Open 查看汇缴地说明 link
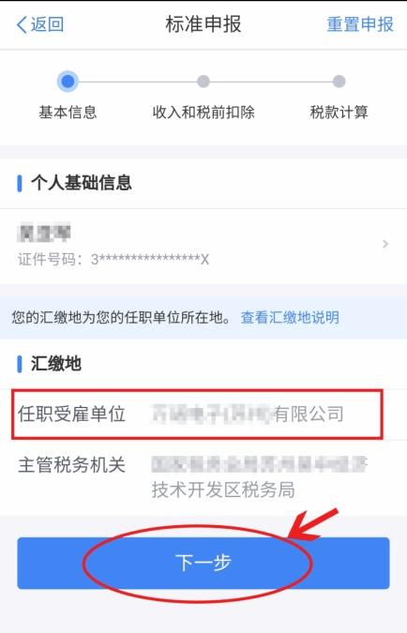The width and height of the screenshot is (407, 633). (x=290, y=318)
